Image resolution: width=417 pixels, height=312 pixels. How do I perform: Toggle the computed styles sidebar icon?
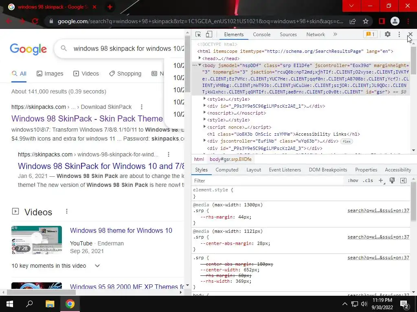[403, 181]
